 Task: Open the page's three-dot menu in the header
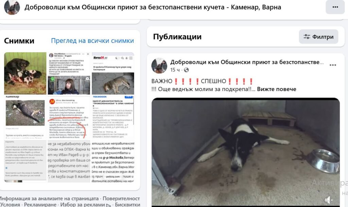335,7
